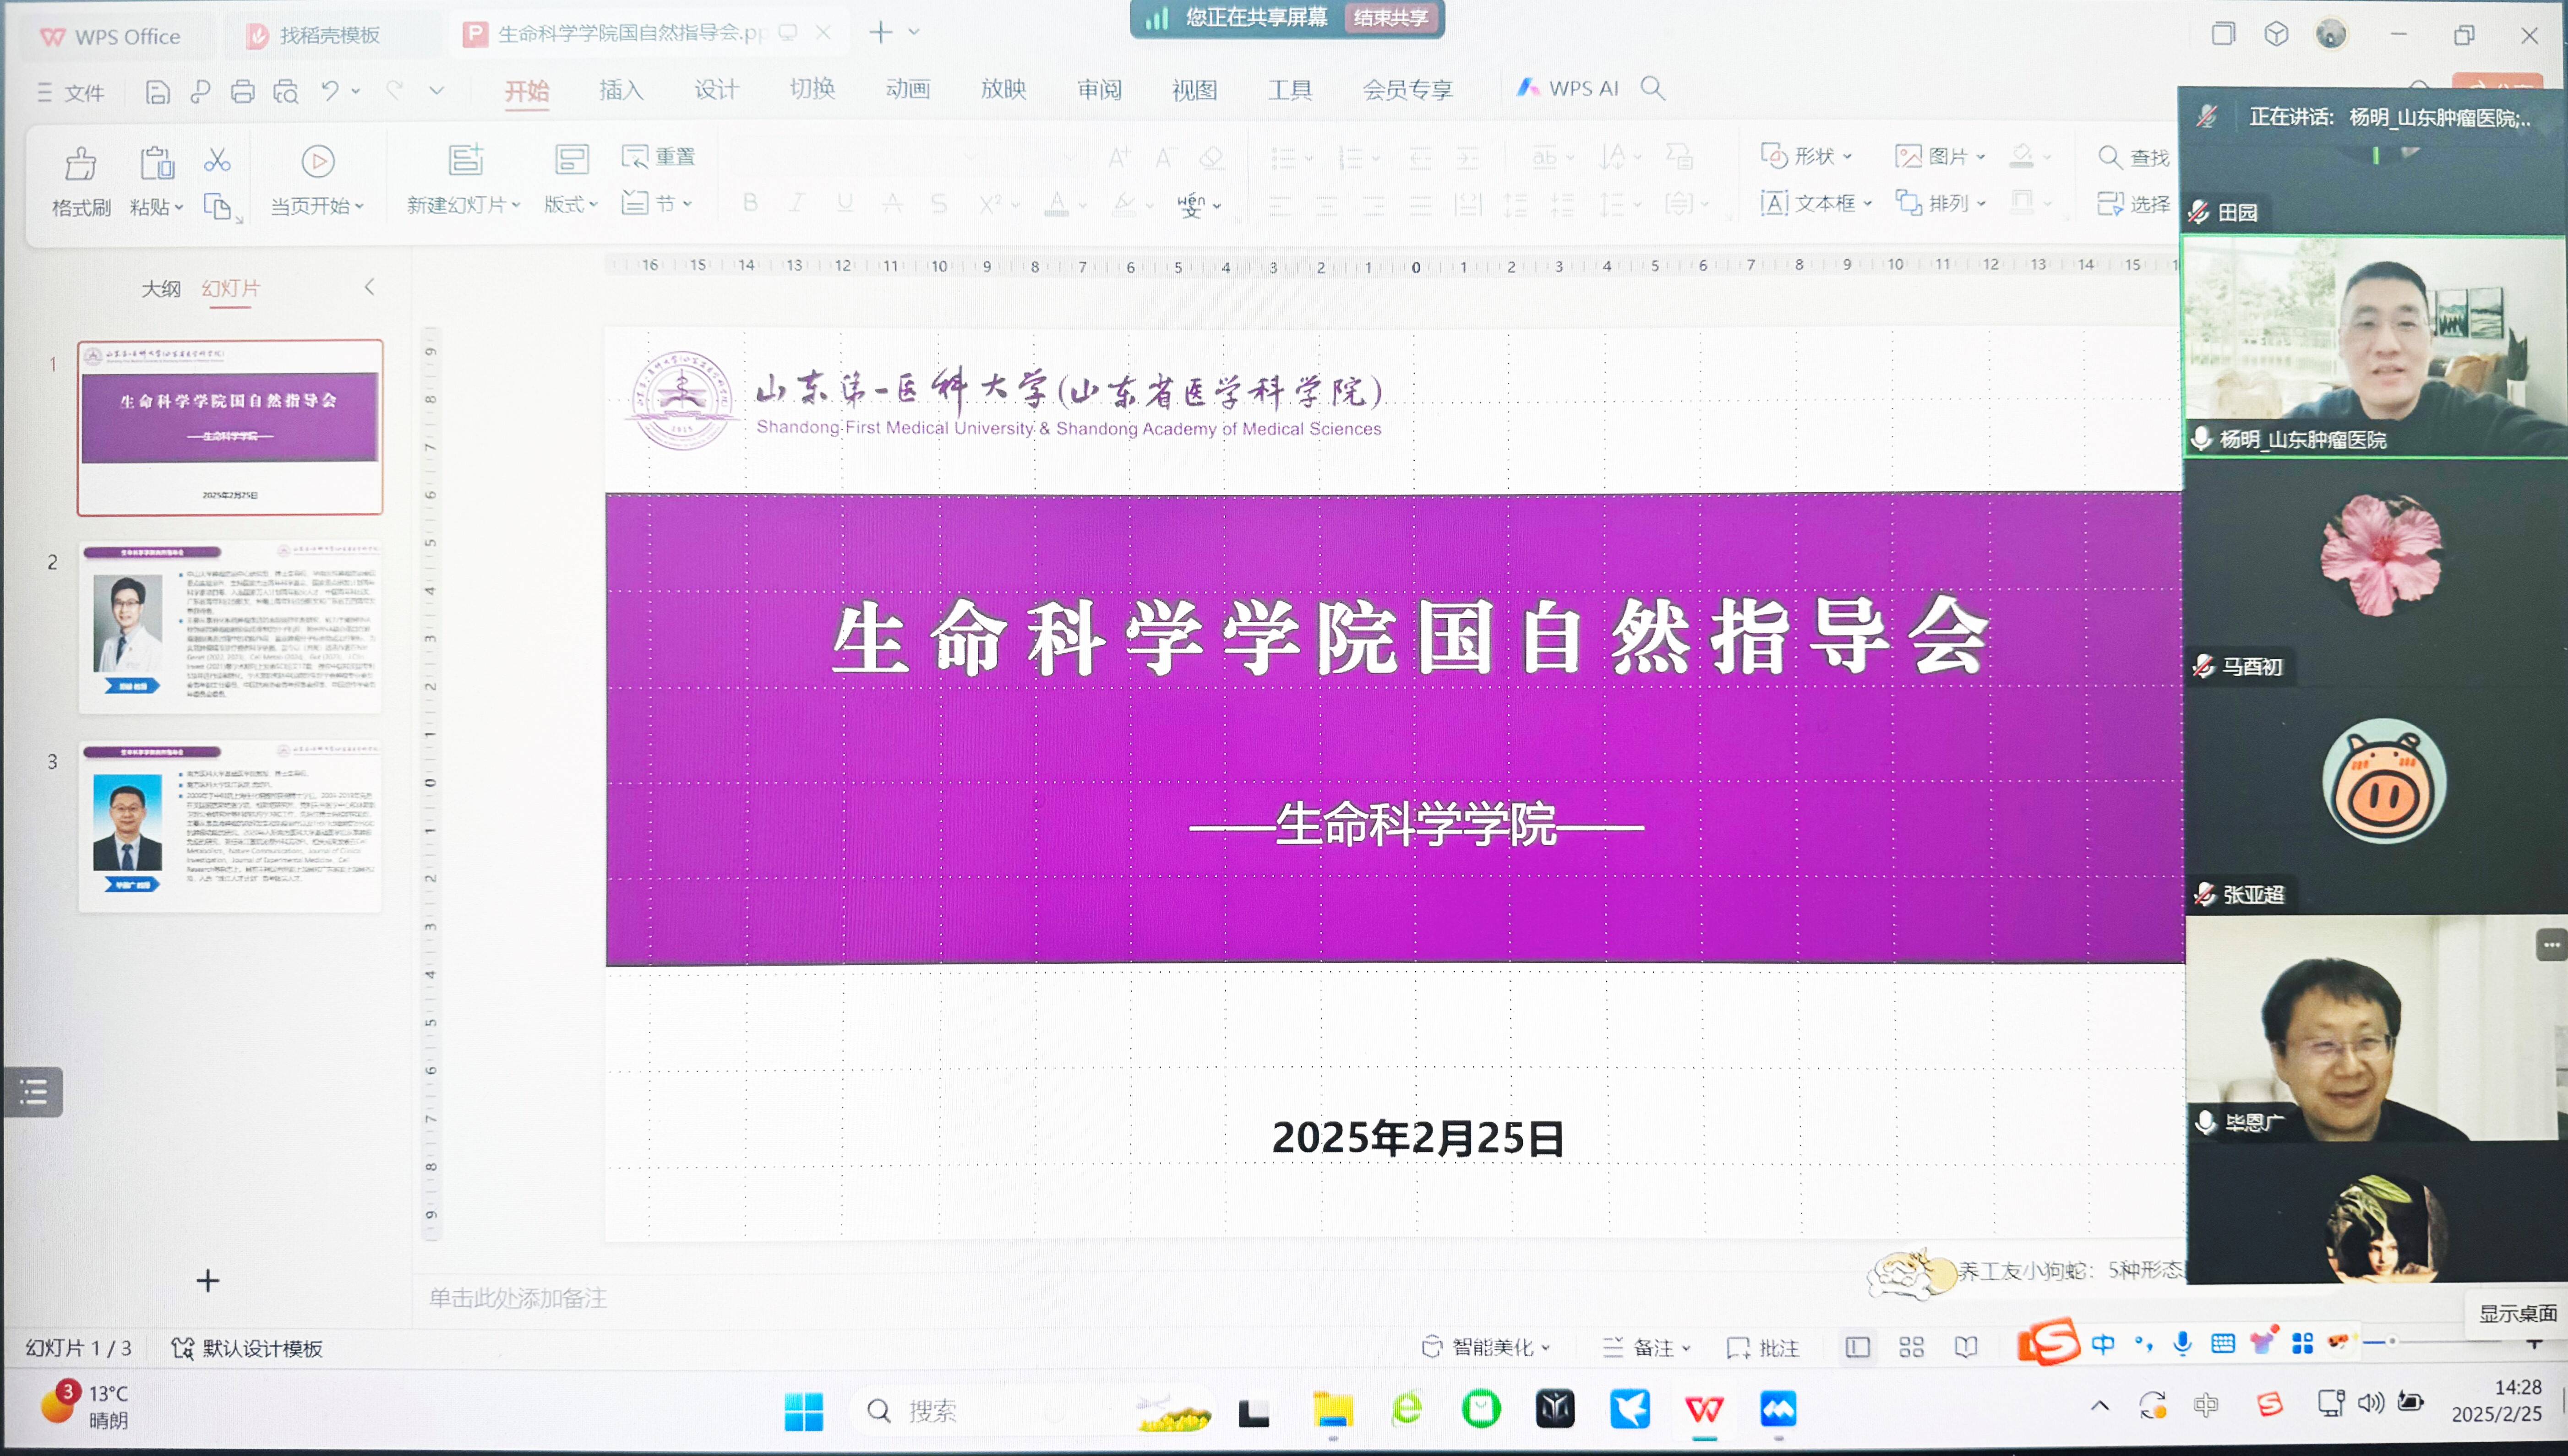Image resolution: width=2568 pixels, height=1456 pixels.
Task: Click the Redo arrow icon
Action: coord(395,91)
